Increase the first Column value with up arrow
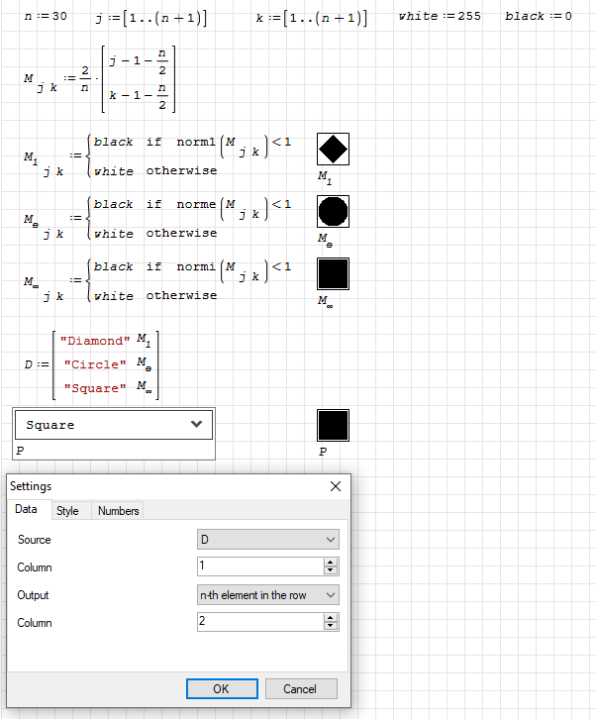The image size is (596, 719). click(x=331, y=564)
